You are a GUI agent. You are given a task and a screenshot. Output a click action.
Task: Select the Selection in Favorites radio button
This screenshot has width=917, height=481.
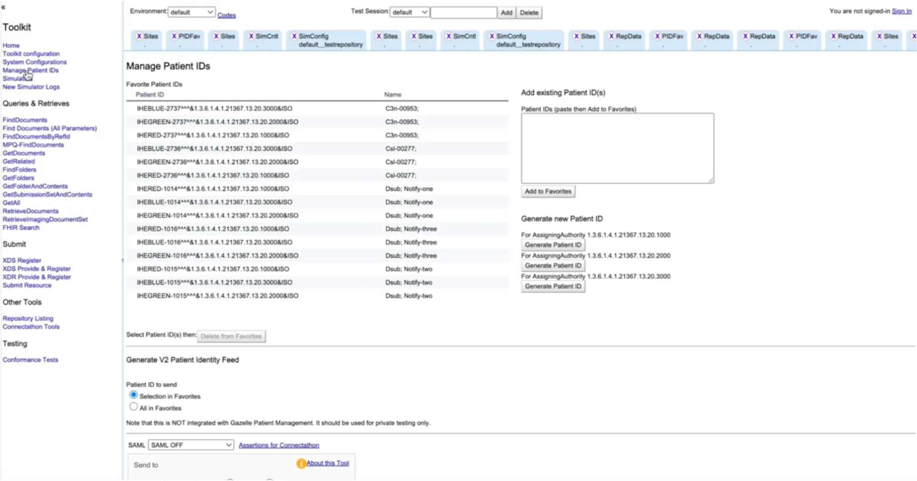coord(134,395)
